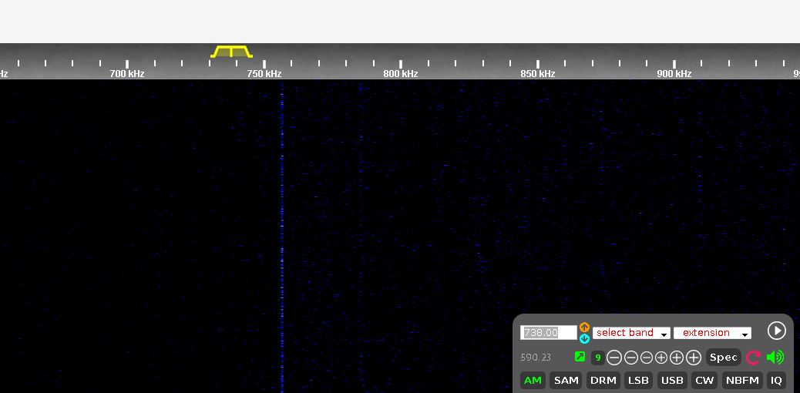Image resolution: width=800 pixels, height=393 pixels.
Task: Choose LSB mode
Action: 638,380
